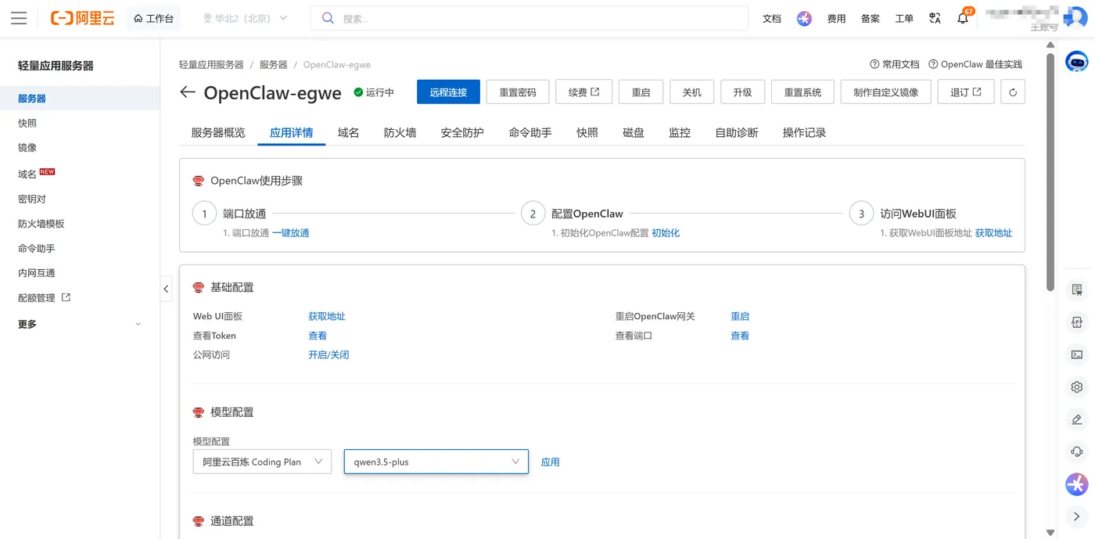Click the magnifier search icon

coord(328,18)
